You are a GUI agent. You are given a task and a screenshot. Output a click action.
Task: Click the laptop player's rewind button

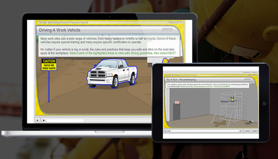[37, 120]
